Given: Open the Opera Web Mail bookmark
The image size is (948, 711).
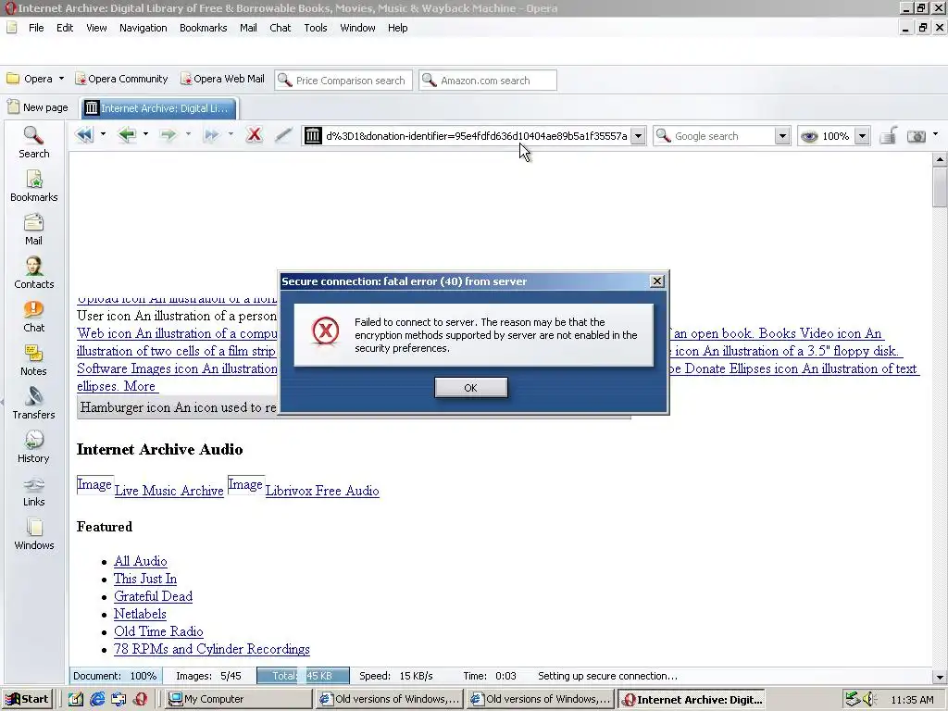Looking at the screenshot, I should 222,79.
